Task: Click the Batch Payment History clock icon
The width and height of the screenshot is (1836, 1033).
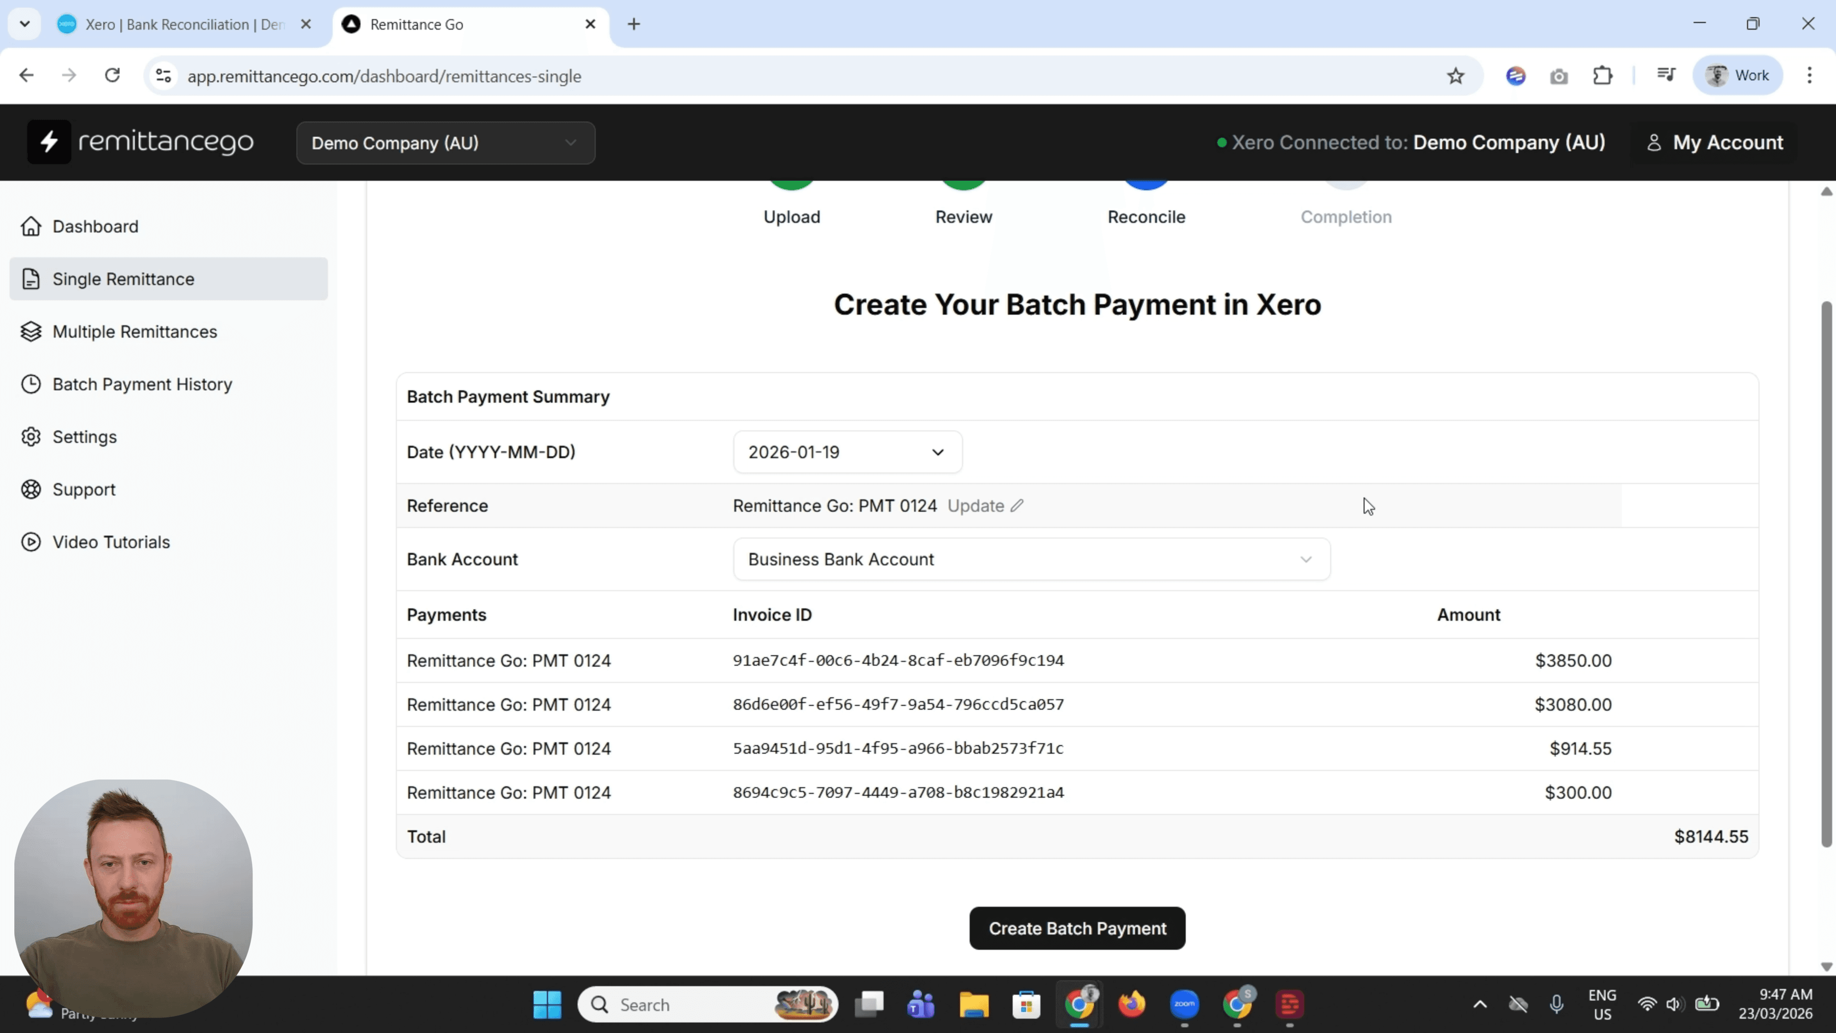Action: [x=31, y=384]
